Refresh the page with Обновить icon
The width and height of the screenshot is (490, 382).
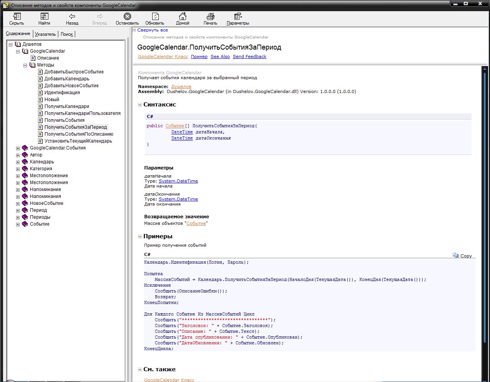click(x=155, y=16)
